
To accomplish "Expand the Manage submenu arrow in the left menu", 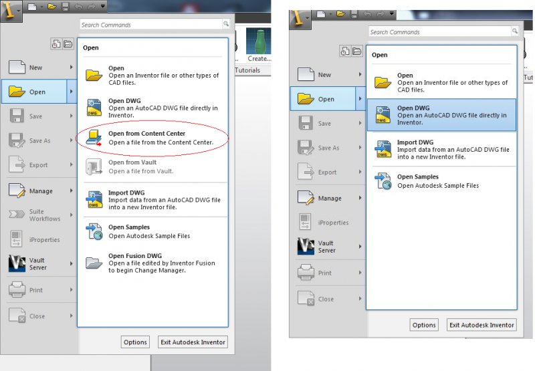I will (x=72, y=191).
